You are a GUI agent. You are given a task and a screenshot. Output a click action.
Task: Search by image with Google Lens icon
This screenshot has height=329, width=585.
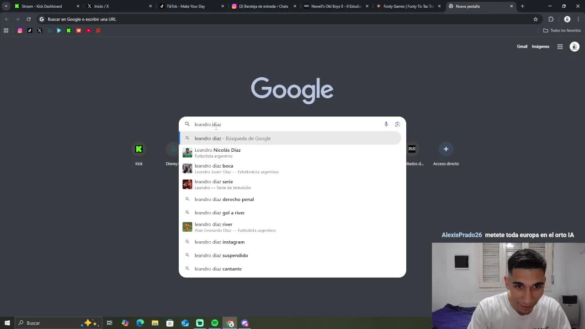[x=397, y=124]
